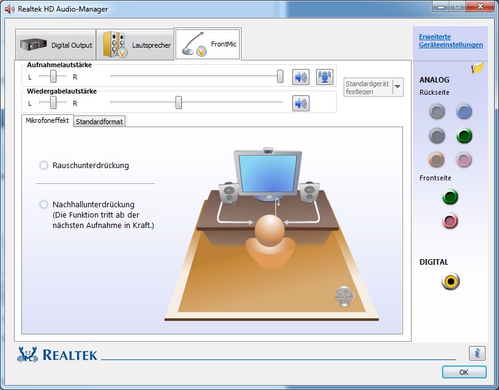The width and height of the screenshot is (499, 390).
Task: Click the pink rear microphone jack
Action: pos(464,160)
